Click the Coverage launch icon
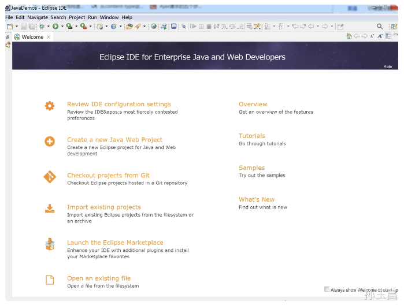The width and height of the screenshot is (404, 305). (x=69, y=26)
